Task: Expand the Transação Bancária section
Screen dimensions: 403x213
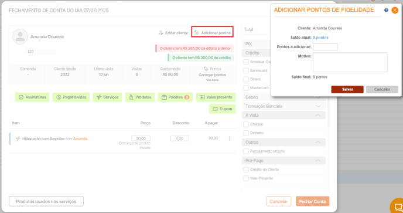Action: point(284,106)
